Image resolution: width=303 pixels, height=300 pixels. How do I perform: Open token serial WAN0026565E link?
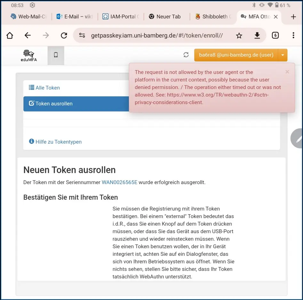pos(119,182)
